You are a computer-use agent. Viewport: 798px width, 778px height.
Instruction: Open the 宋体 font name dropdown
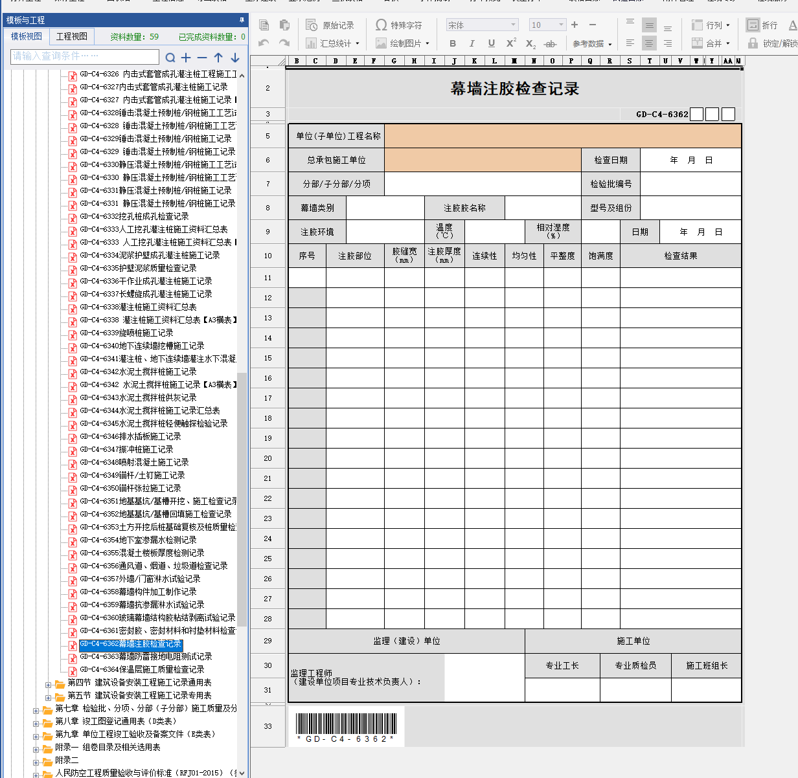(x=513, y=25)
